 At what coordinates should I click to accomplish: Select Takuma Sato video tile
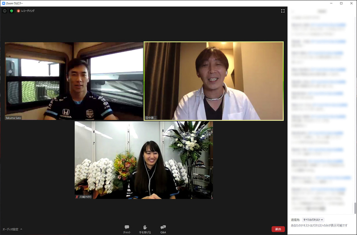click(74, 81)
